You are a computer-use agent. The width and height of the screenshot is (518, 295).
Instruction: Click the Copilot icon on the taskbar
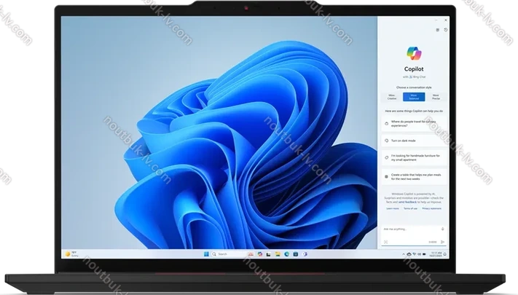pos(260,253)
